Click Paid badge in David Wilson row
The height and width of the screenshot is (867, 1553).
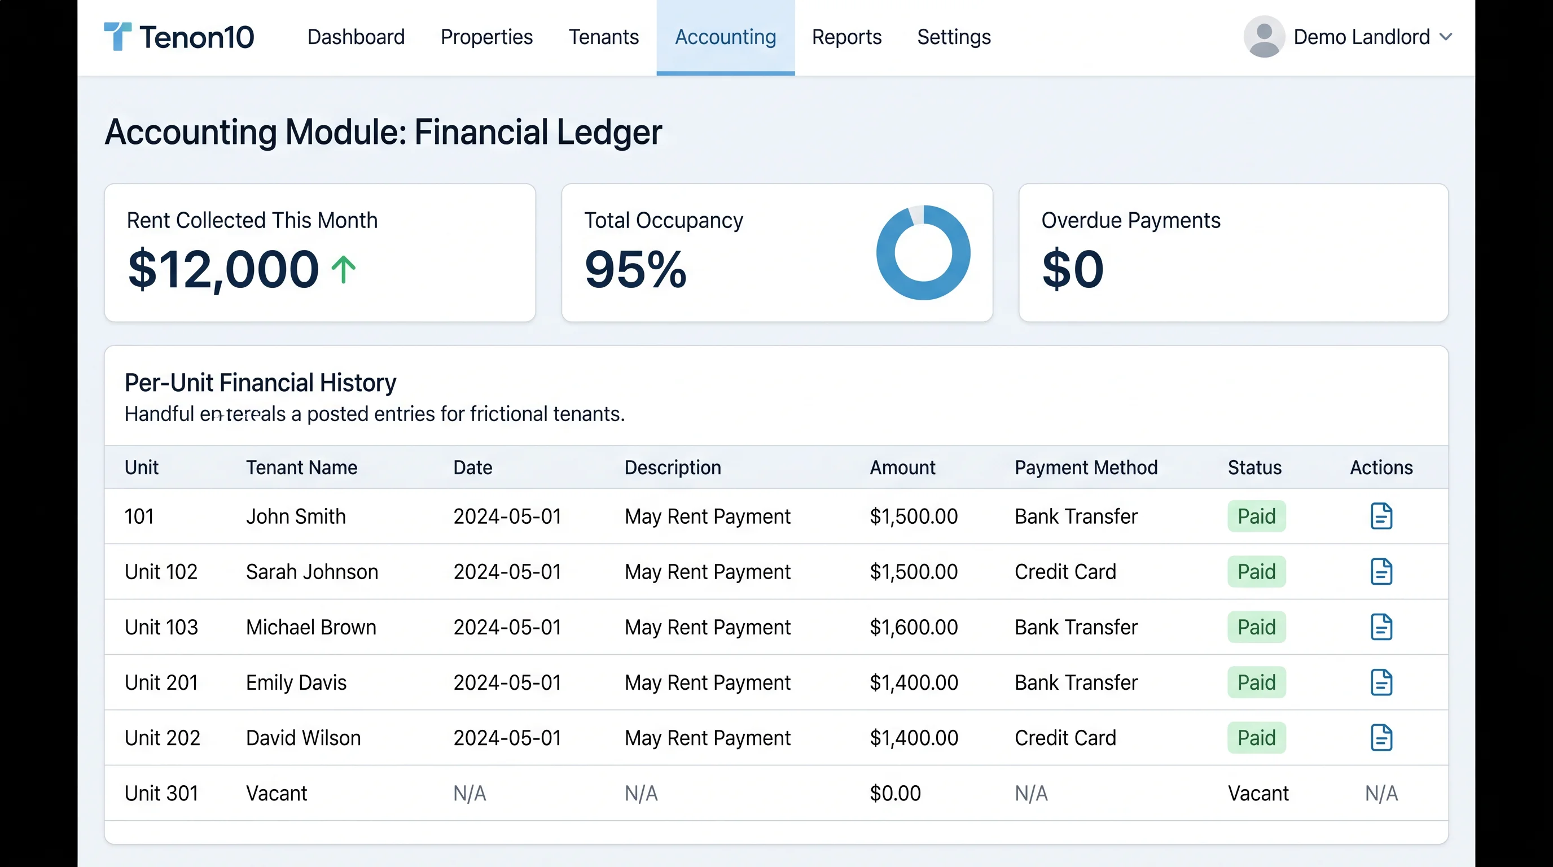tap(1256, 738)
